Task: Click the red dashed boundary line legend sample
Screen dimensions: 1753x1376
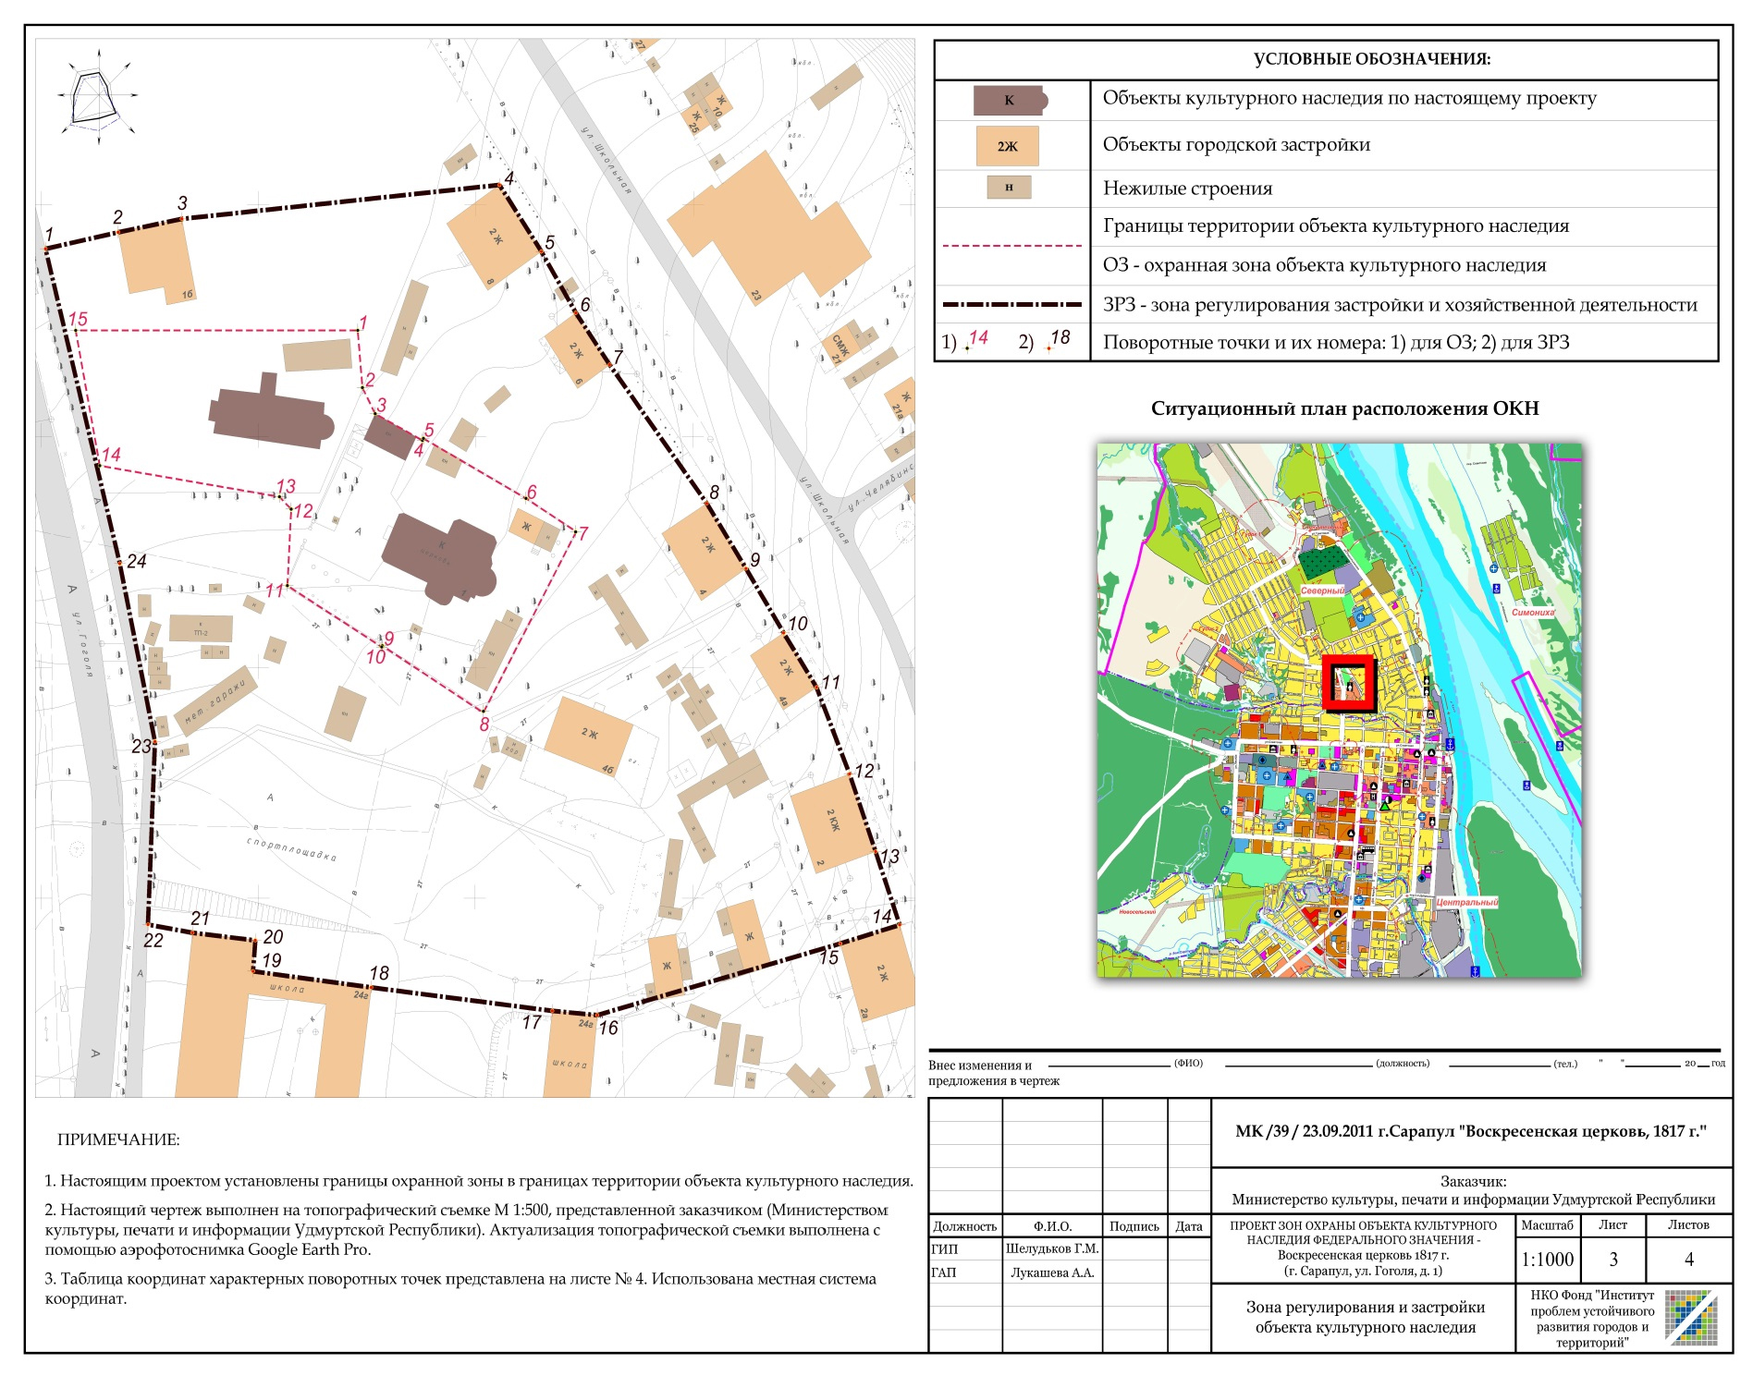Action: pos(1011,246)
